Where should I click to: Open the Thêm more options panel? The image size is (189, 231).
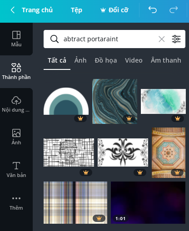[16, 202]
